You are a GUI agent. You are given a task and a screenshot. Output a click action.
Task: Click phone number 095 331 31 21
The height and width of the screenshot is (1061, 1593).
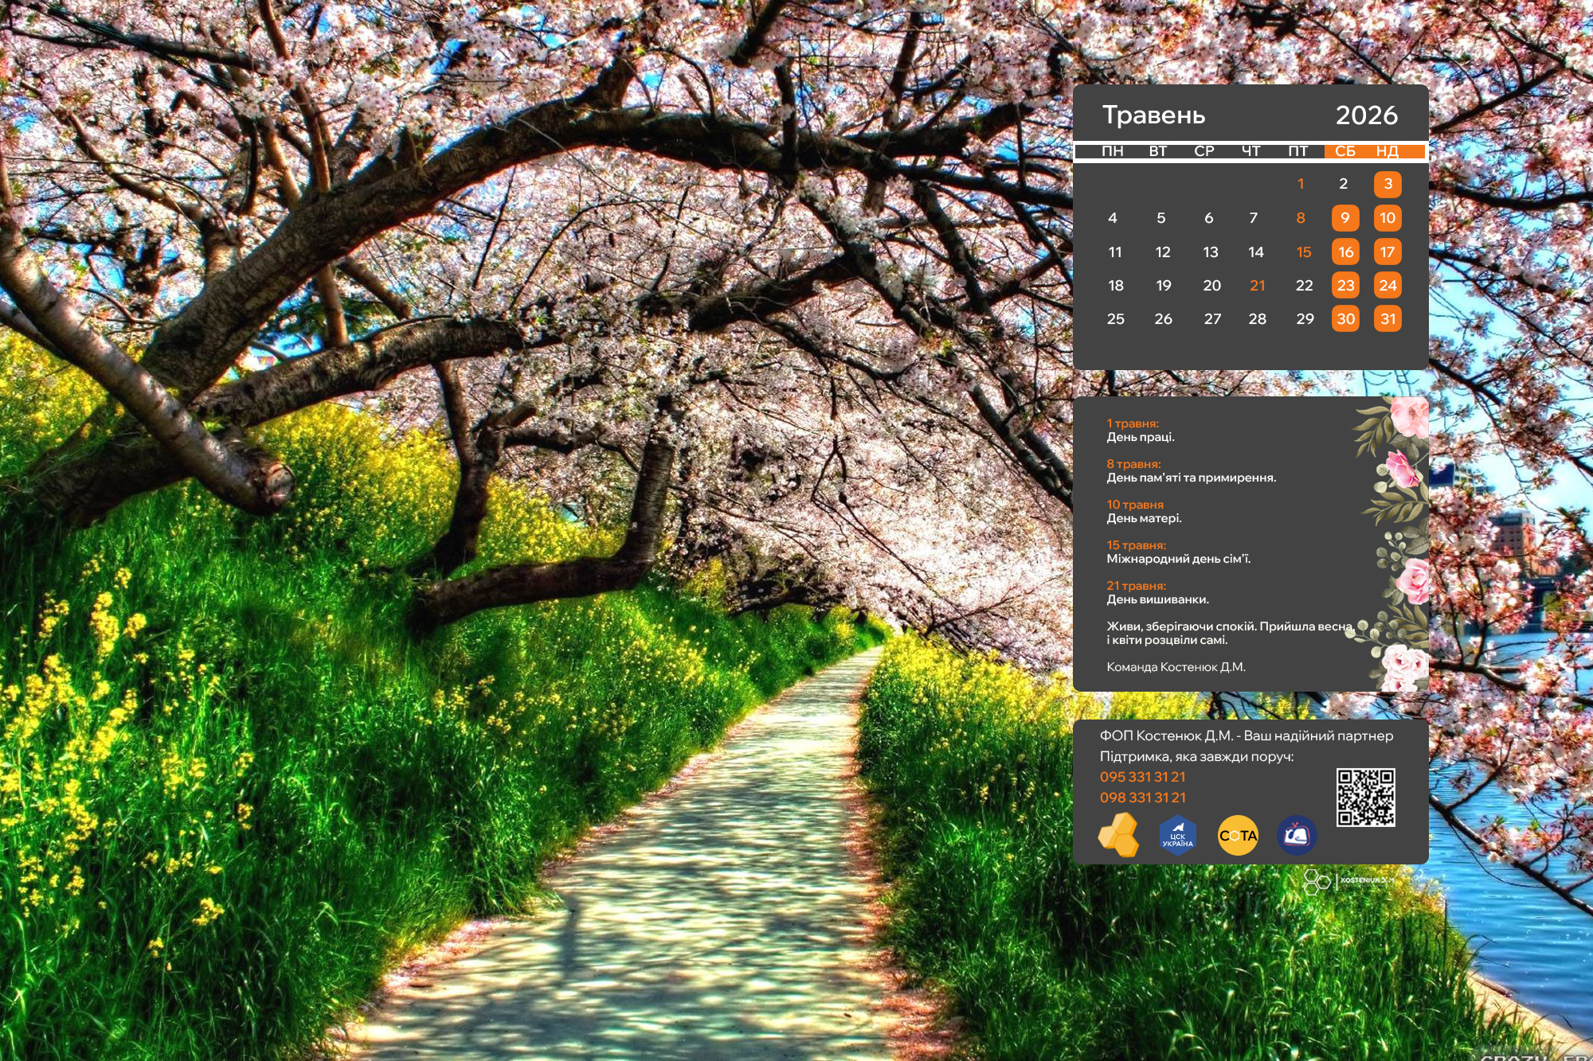[1142, 777]
